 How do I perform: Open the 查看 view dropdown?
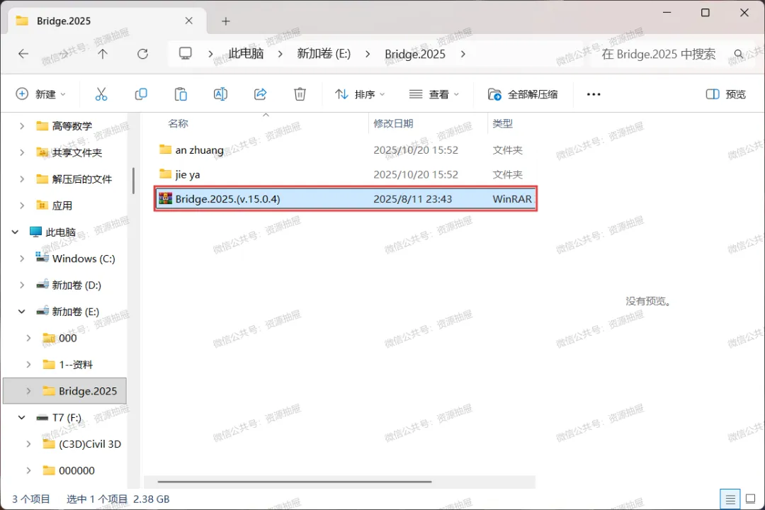click(x=434, y=94)
